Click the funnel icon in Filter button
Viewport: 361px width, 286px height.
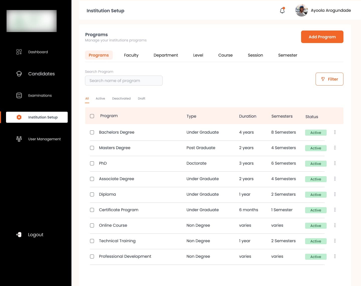[x=323, y=79]
